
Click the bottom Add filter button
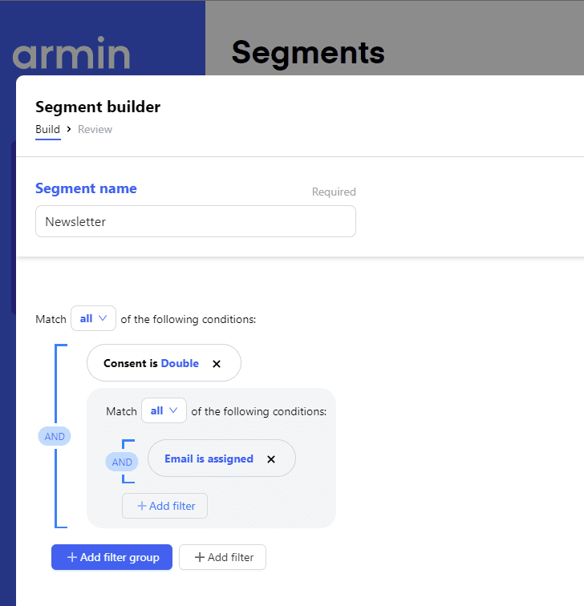click(222, 557)
